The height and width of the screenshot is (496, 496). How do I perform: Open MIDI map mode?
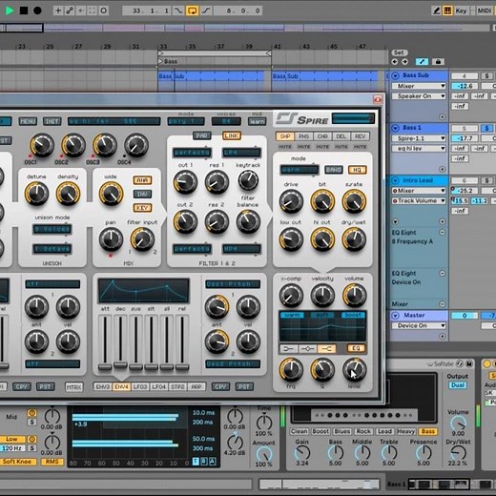(x=484, y=10)
